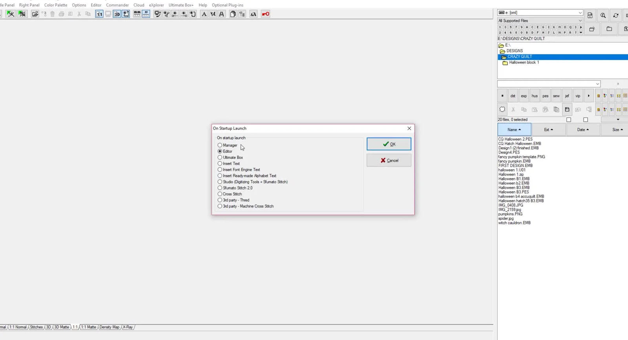628x340 pixels.
Task: Click the plain letter A text icon
Action: point(204,14)
